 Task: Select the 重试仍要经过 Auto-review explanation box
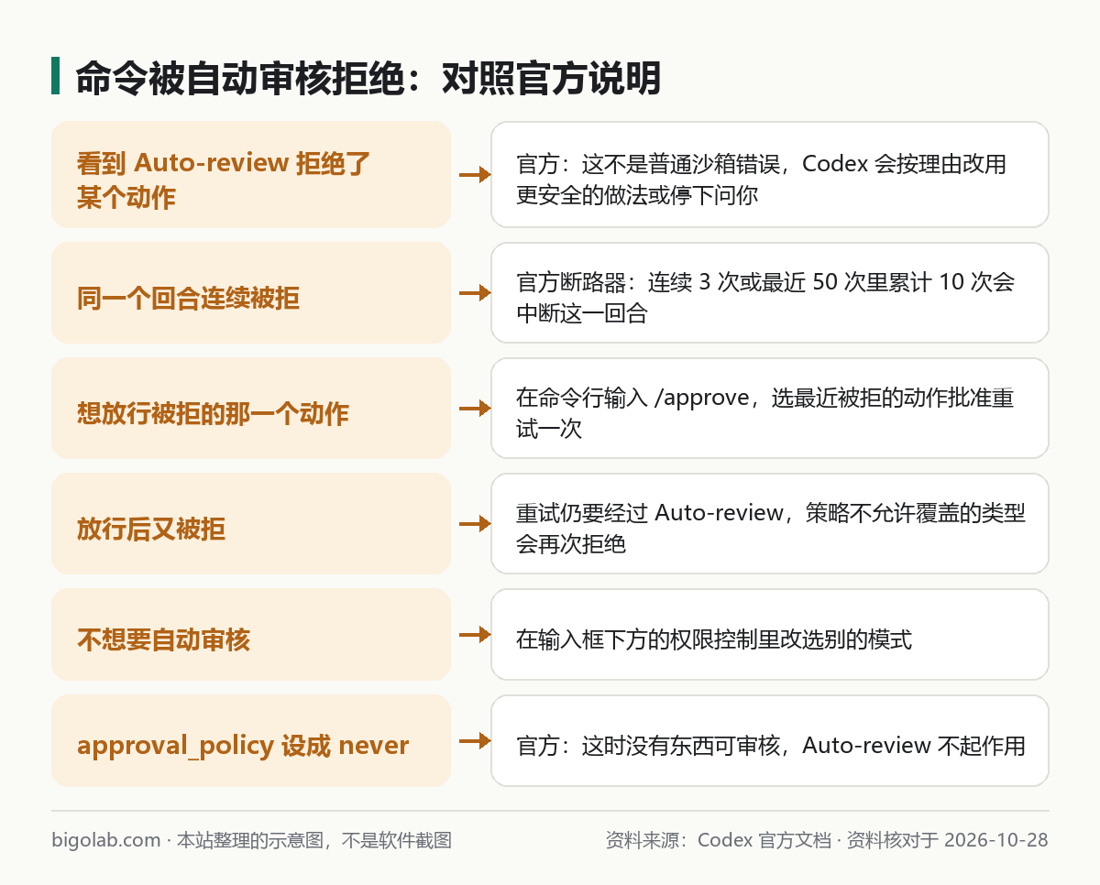pyautogui.click(x=770, y=523)
